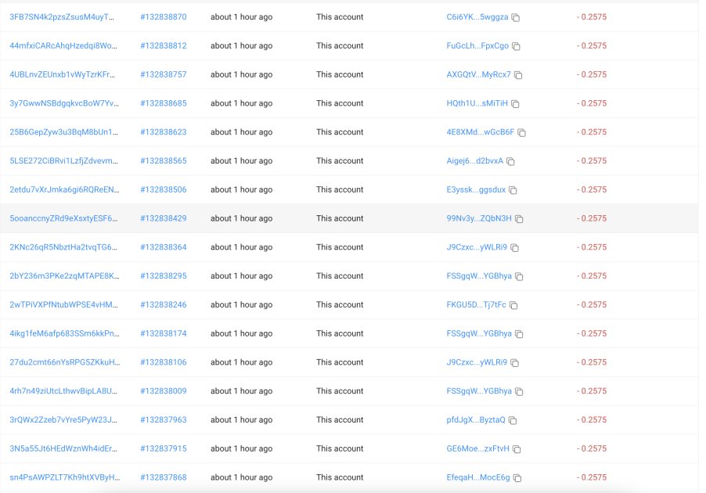The image size is (706, 493).
Task: Open transaction sn4PsAWPZLT7Kh9htXVByH...
Action: (65, 478)
